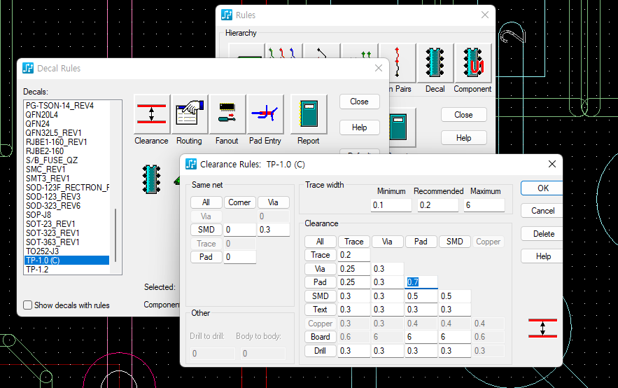The height and width of the screenshot is (388, 618).
Task: Select the Decal hierarchy icon
Action: 435,64
